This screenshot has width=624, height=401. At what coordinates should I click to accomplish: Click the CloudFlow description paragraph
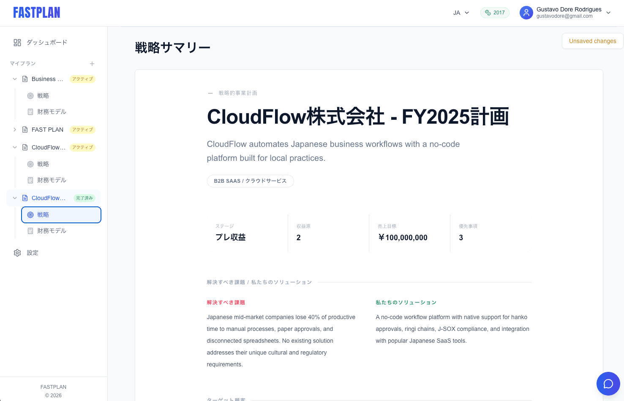[333, 151]
